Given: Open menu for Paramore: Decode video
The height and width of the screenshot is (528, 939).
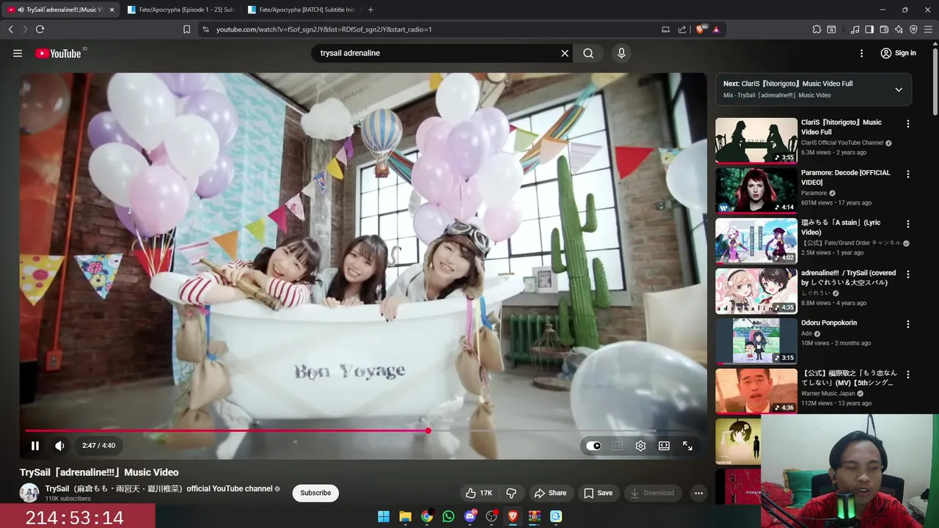Looking at the screenshot, I should coord(908,175).
